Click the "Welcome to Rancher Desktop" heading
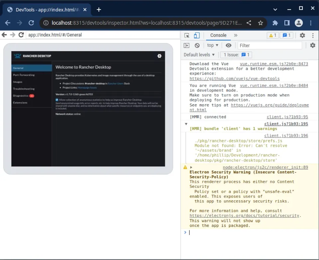The image size is (319, 260). (x=83, y=67)
